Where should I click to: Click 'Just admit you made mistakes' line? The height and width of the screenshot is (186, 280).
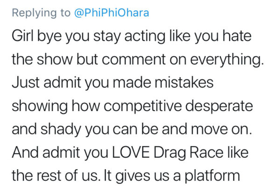(112, 83)
